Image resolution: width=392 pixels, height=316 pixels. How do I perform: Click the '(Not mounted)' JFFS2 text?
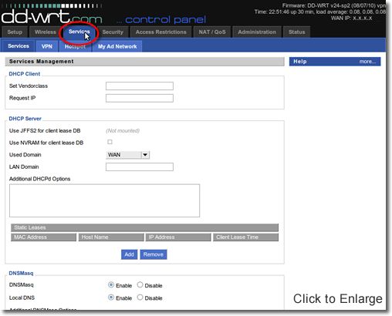click(123, 131)
